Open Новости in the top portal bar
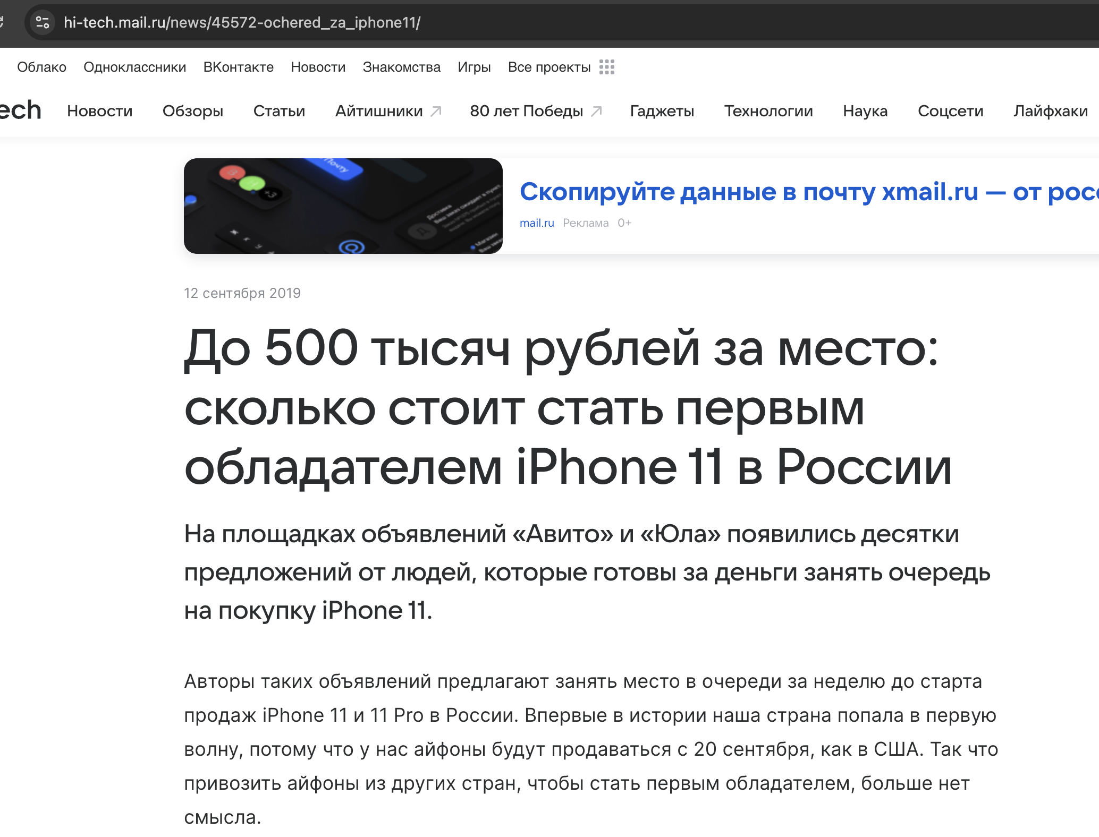 tap(318, 67)
